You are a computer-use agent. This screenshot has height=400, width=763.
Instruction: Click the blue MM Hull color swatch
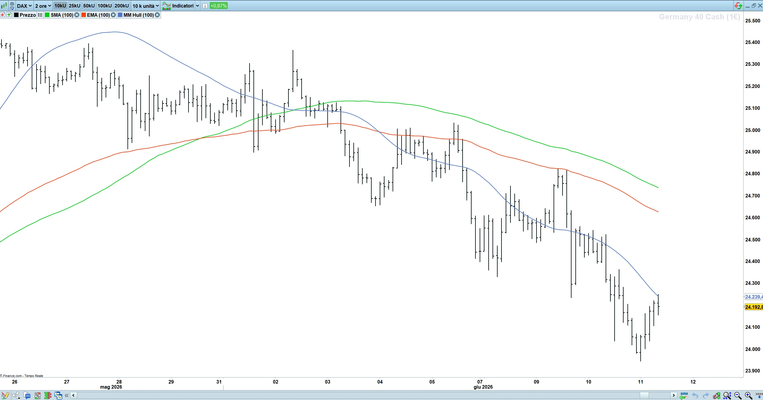(x=120, y=15)
